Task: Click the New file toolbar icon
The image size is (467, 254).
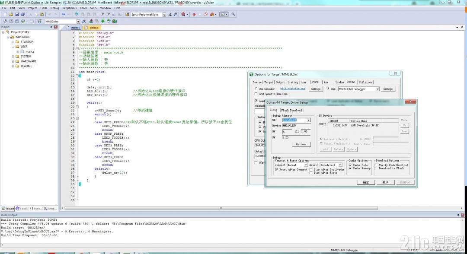Action: (x=5, y=14)
